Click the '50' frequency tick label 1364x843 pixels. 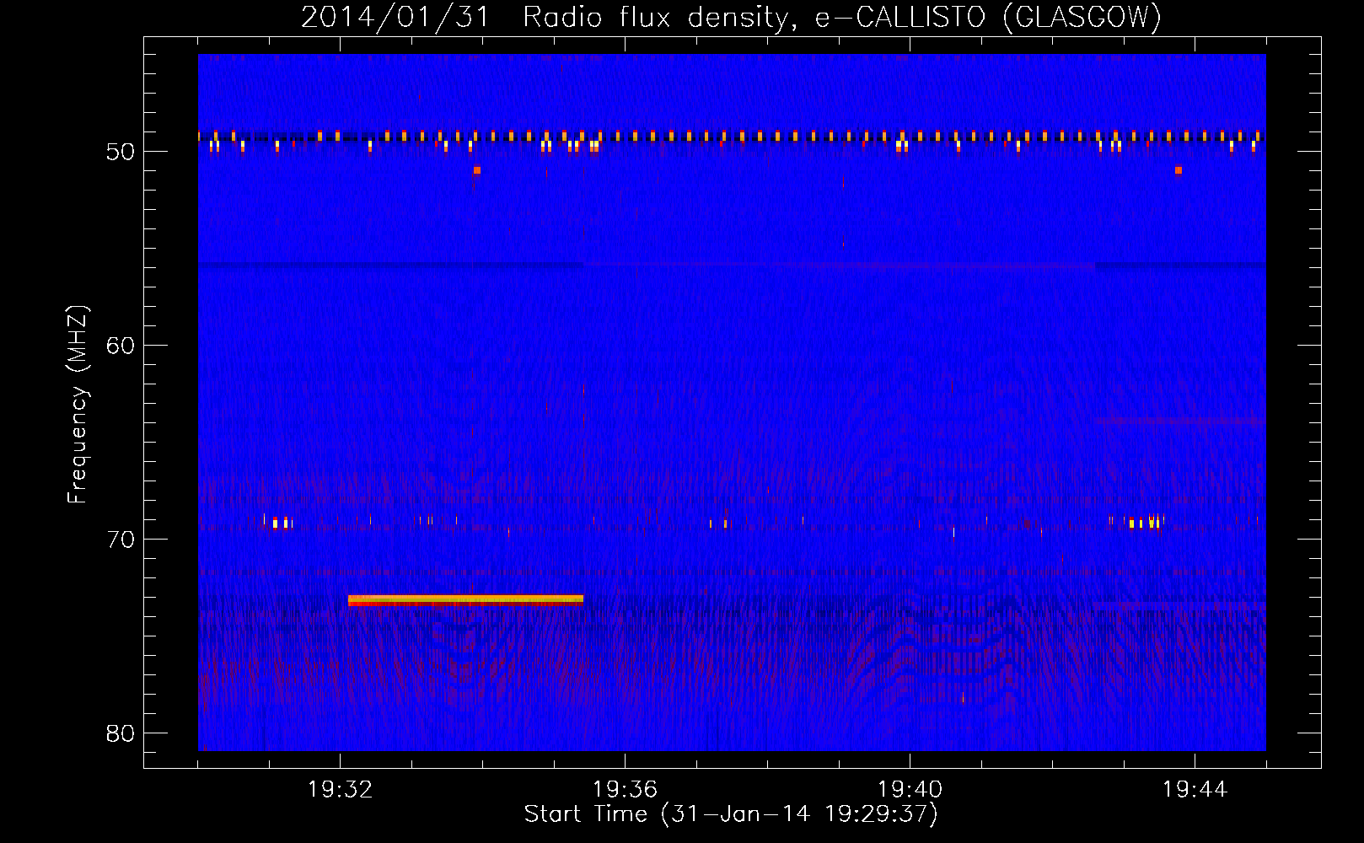121,152
